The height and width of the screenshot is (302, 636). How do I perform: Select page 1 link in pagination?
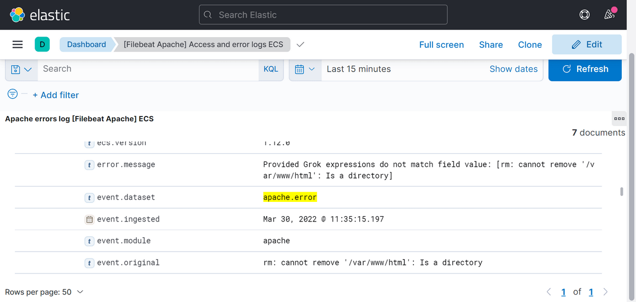click(x=563, y=292)
